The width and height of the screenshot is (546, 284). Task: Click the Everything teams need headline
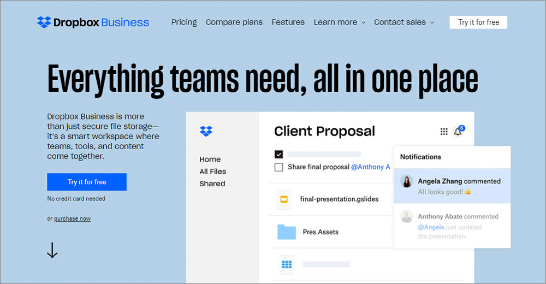point(263,80)
